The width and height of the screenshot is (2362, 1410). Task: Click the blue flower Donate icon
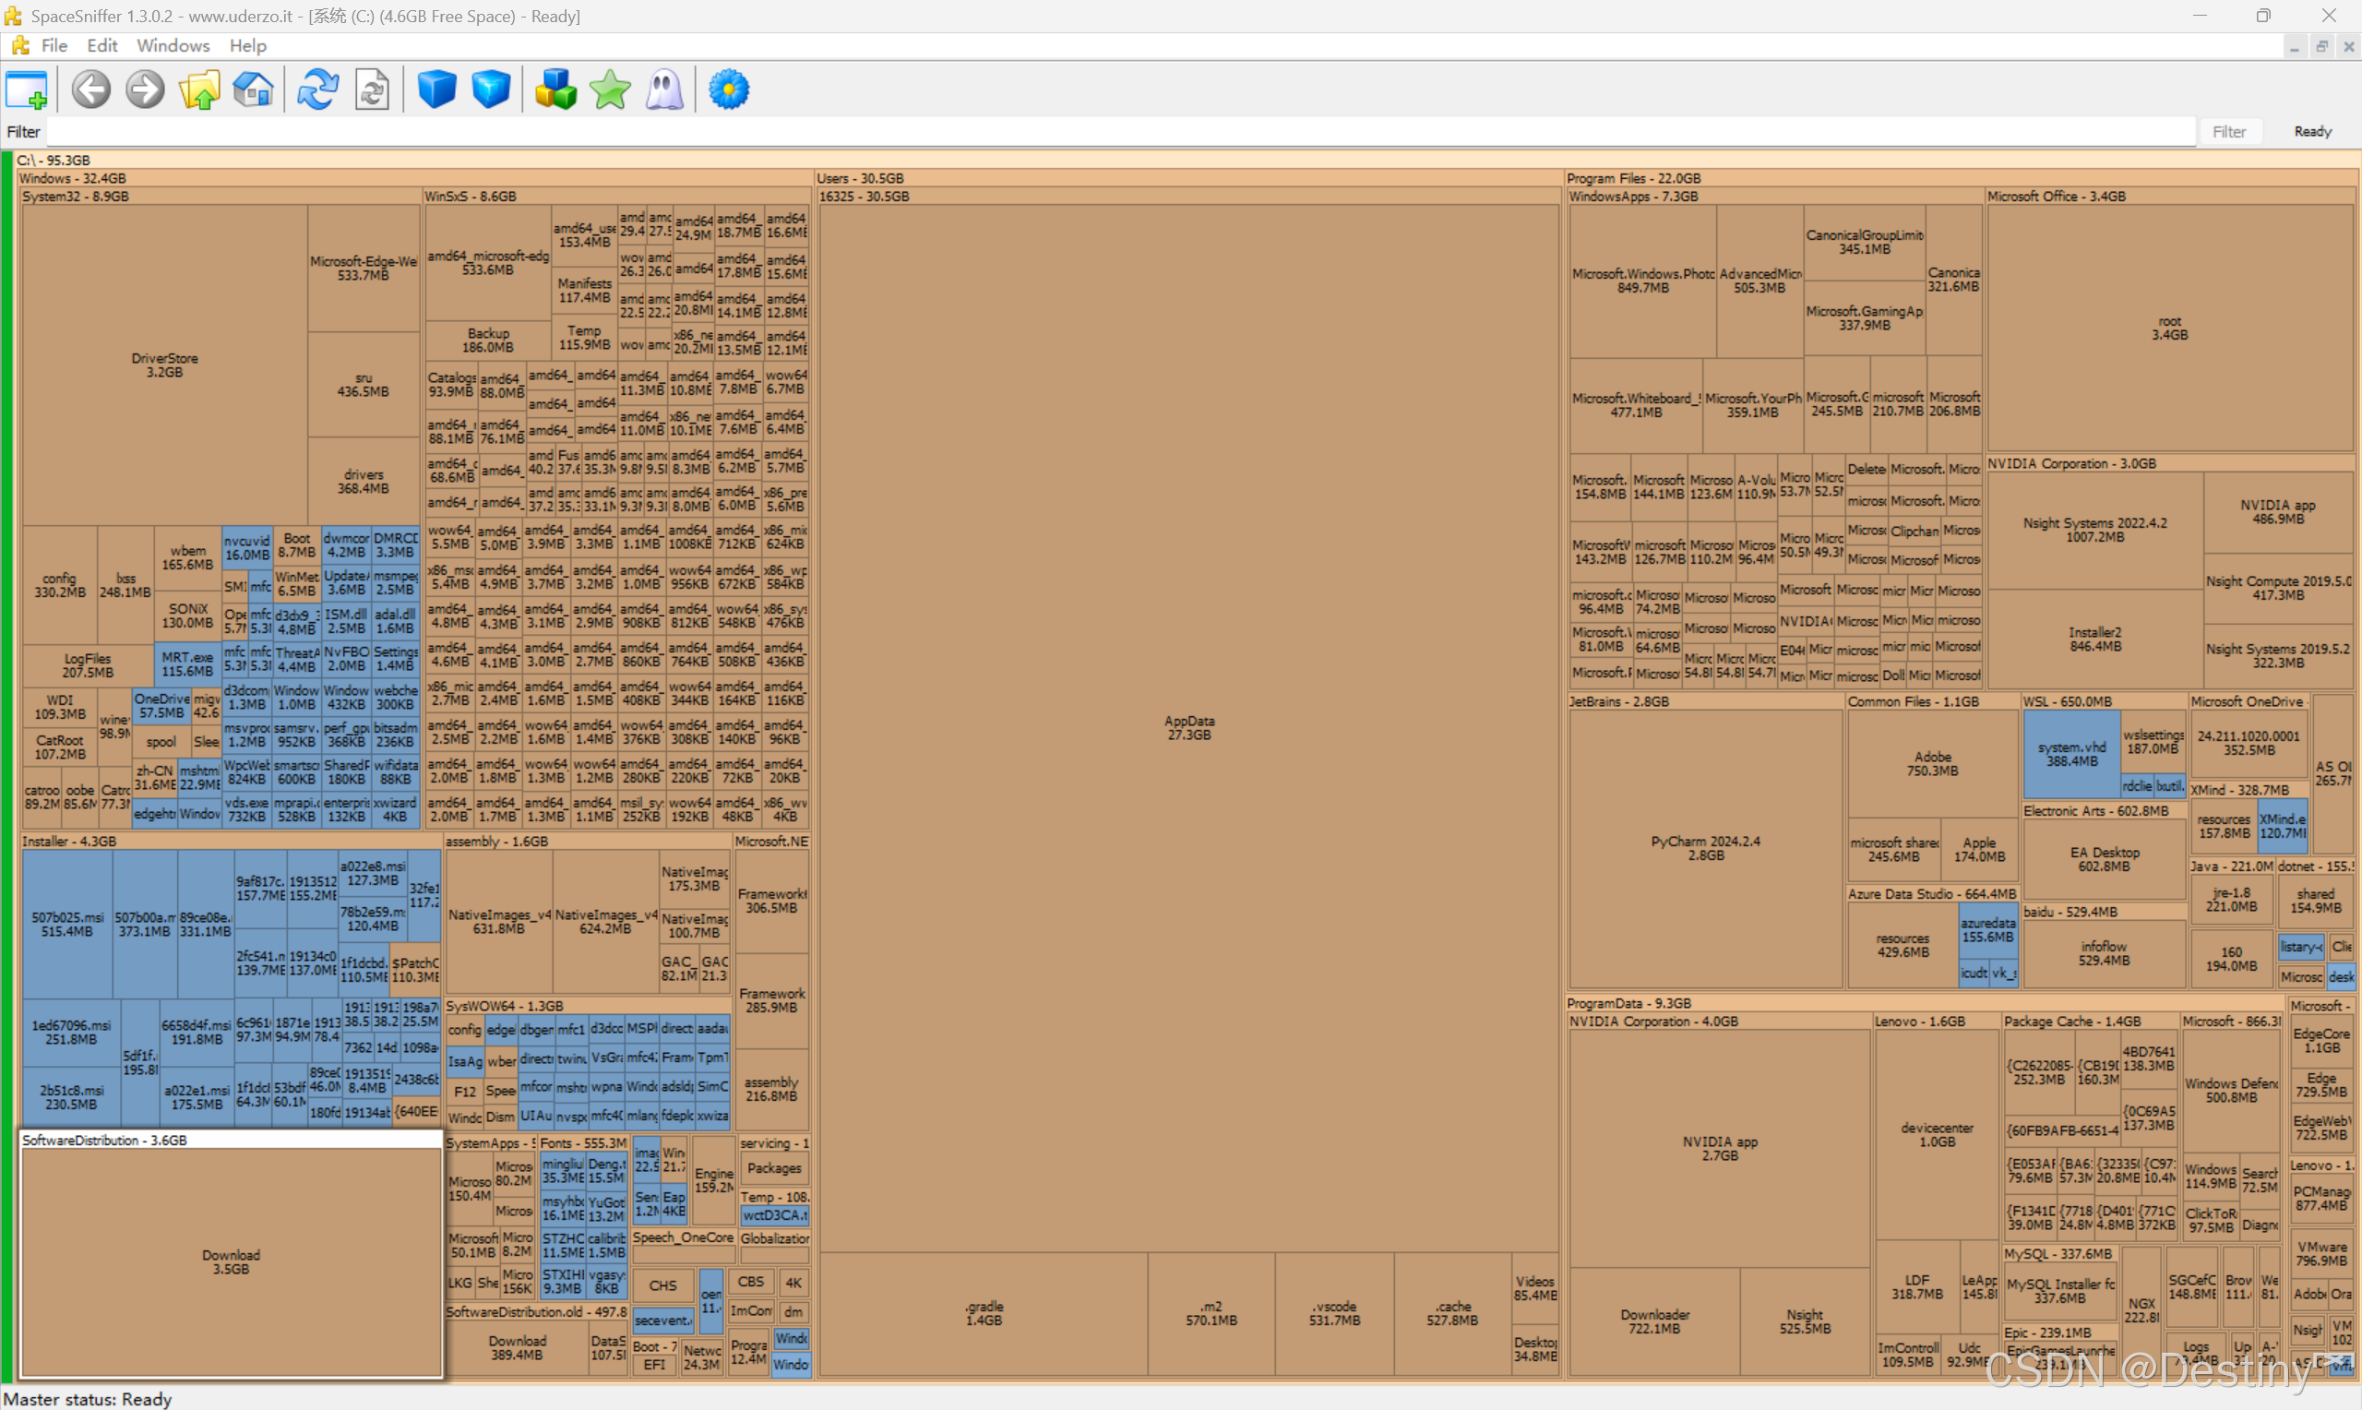729,90
